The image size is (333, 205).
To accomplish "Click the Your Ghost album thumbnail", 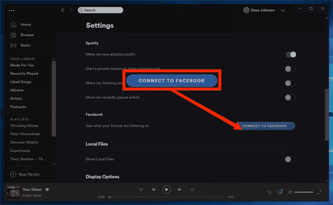I will [13, 192].
